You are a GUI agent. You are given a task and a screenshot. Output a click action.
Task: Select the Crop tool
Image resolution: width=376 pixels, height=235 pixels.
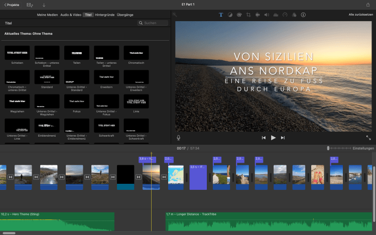coord(248,15)
